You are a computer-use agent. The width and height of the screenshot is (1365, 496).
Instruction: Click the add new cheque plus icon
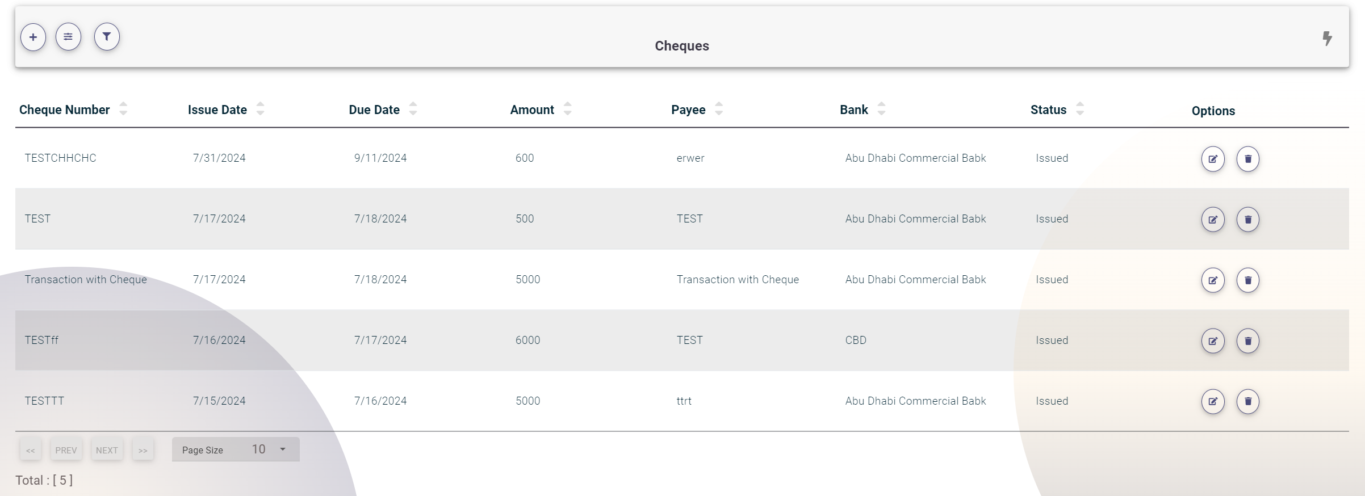coord(33,37)
